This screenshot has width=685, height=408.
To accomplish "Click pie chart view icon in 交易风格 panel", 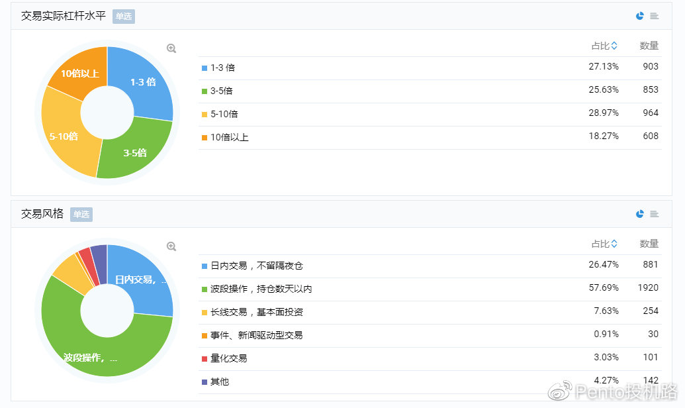I will [639, 214].
